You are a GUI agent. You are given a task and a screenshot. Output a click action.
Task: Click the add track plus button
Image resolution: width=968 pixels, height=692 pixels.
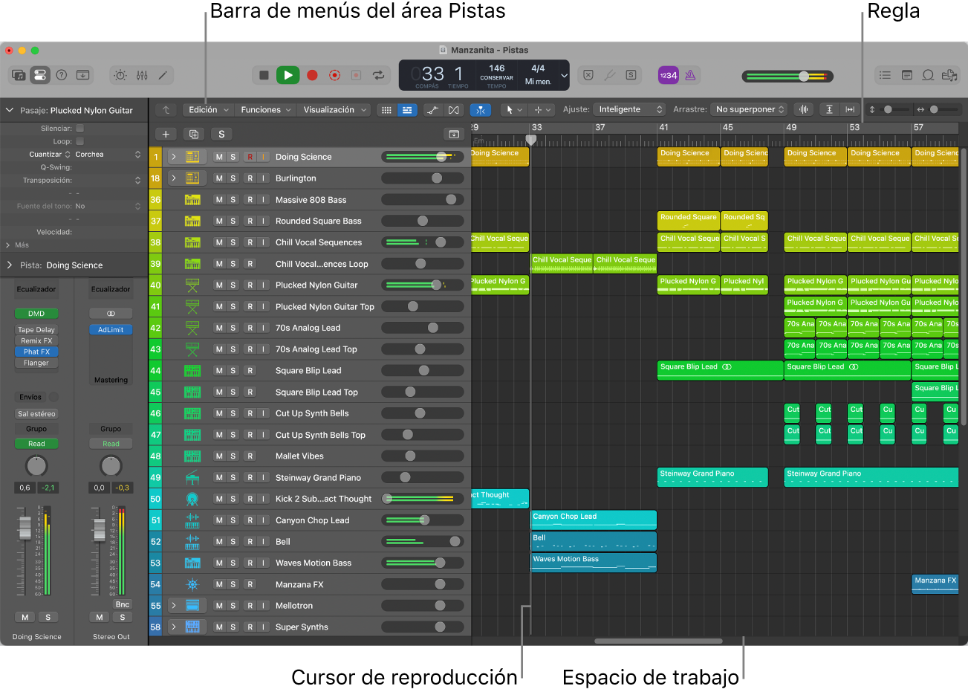[x=166, y=134]
